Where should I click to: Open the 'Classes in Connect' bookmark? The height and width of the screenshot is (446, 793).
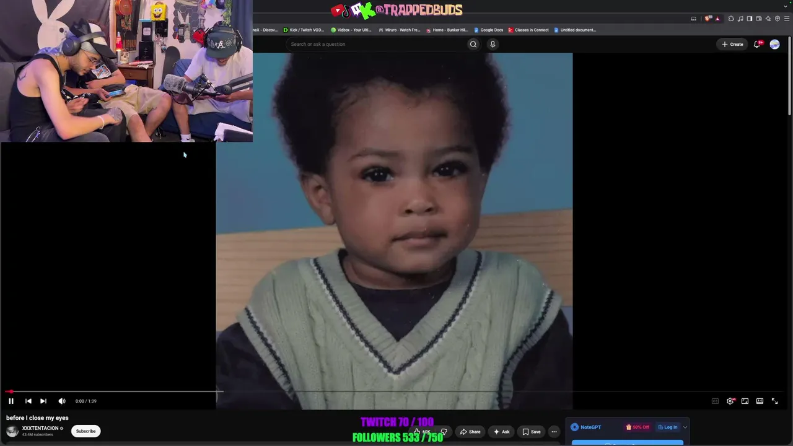click(x=528, y=30)
